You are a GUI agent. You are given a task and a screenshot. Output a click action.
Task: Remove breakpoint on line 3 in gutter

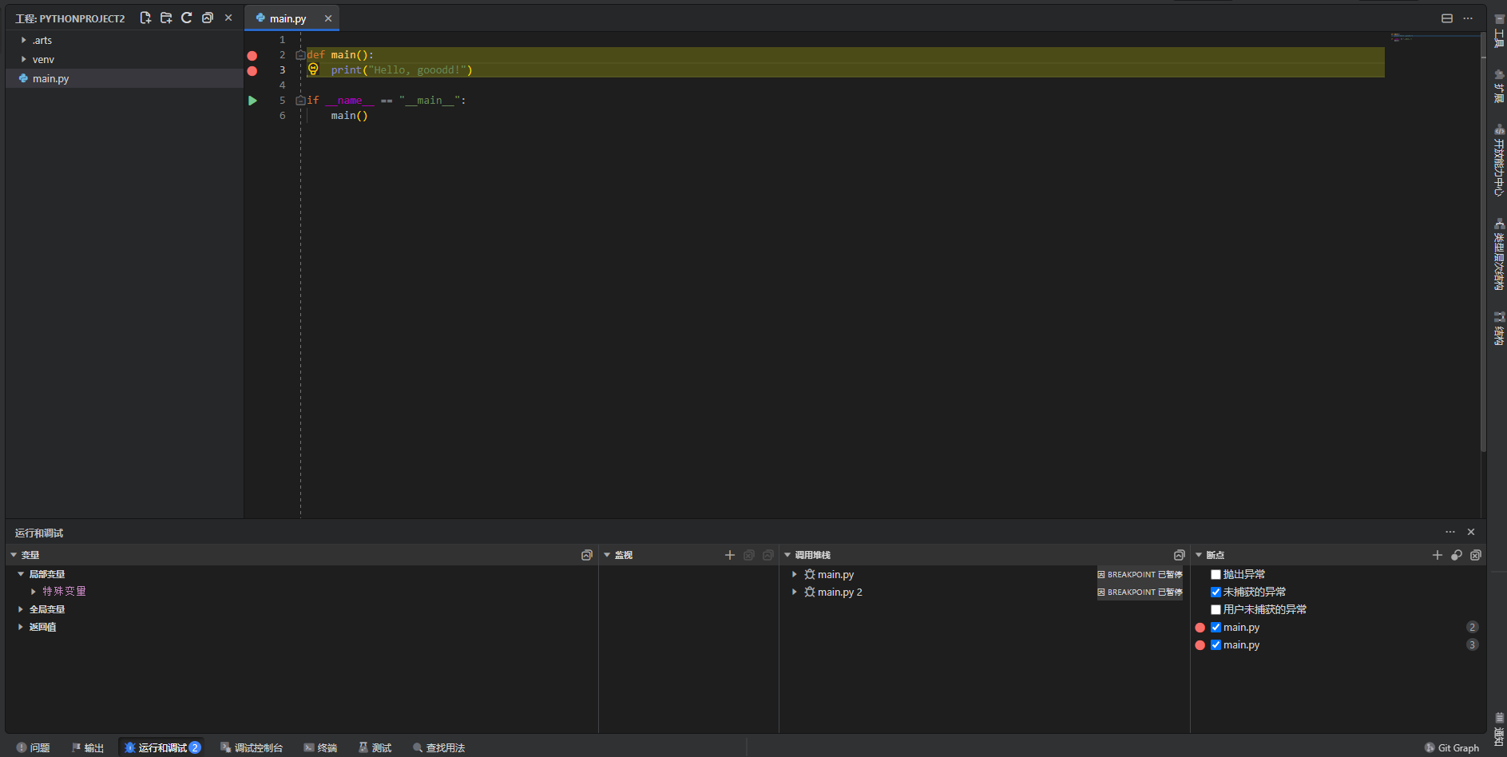(x=252, y=71)
